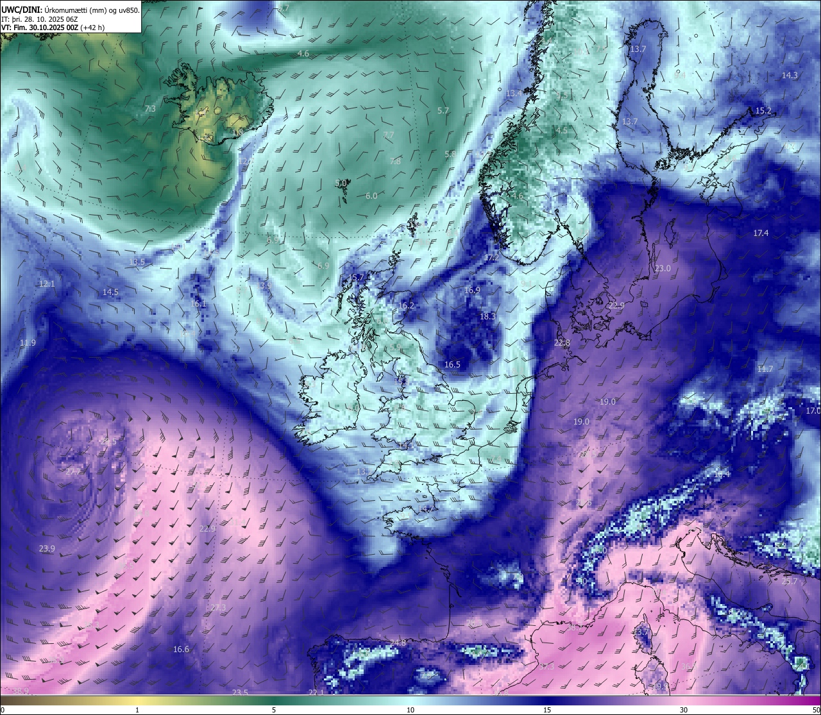821x715 pixels.
Task: Click the 7.8 value label
Action: tap(395, 161)
